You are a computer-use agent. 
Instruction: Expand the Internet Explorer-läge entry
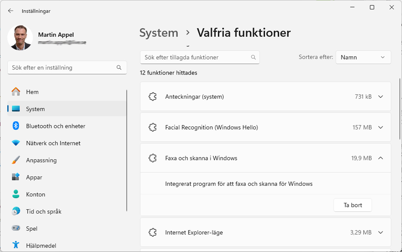coord(380,233)
